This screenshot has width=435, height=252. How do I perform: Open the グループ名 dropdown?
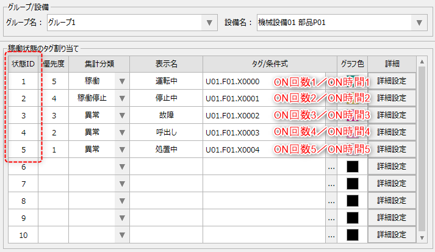pyautogui.click(x=209, y=23)
